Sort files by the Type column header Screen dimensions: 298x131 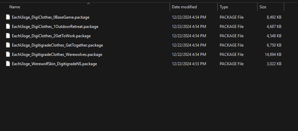pos(224,7)
